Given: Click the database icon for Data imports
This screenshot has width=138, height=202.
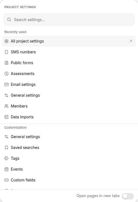Looking at the screenshot, I should point(6,117).
